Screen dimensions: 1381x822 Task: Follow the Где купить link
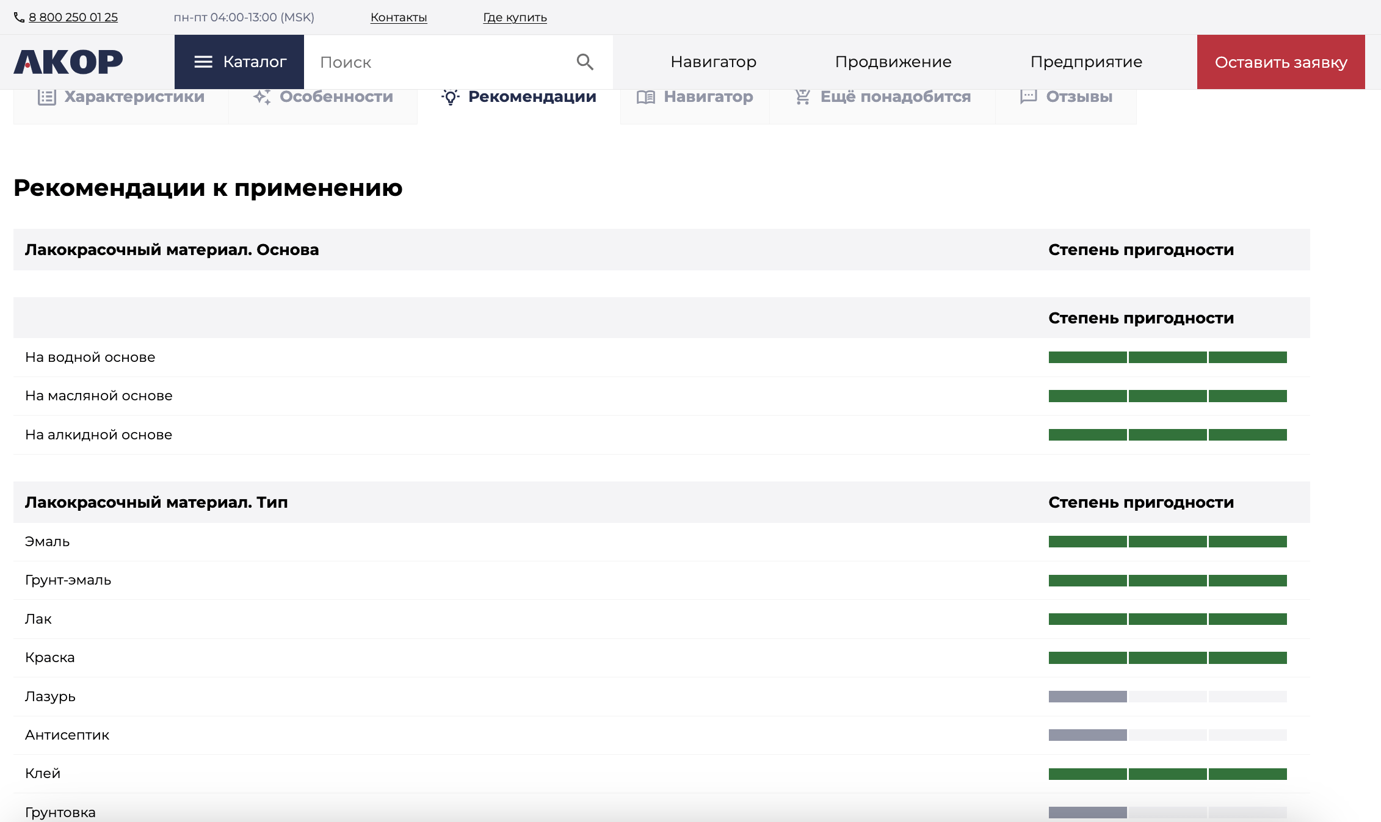point(515,18)
